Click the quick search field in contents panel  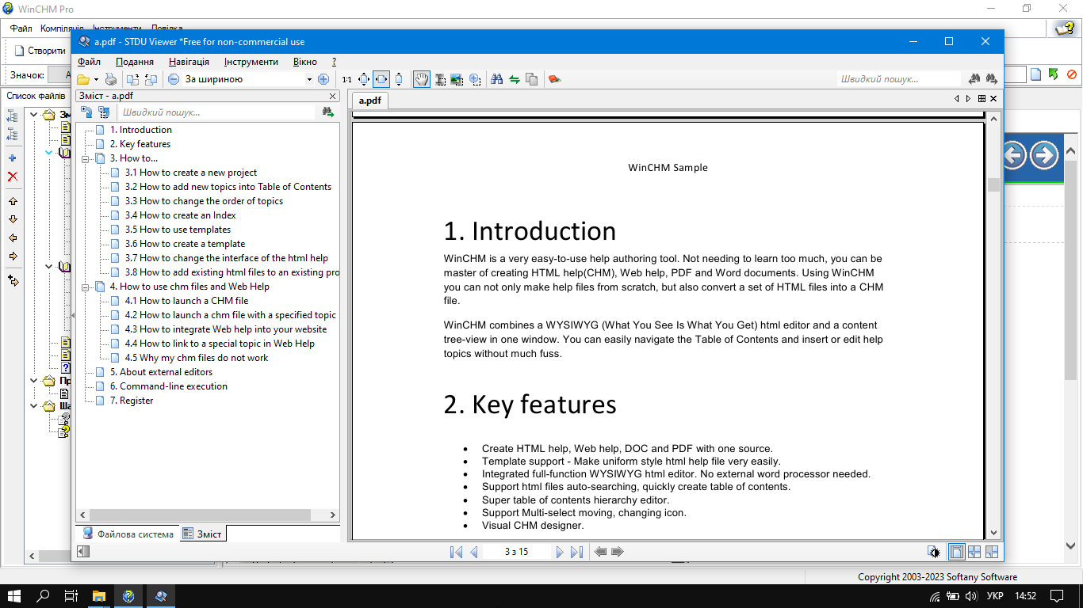pyautogui.click(x=216, y=112)
